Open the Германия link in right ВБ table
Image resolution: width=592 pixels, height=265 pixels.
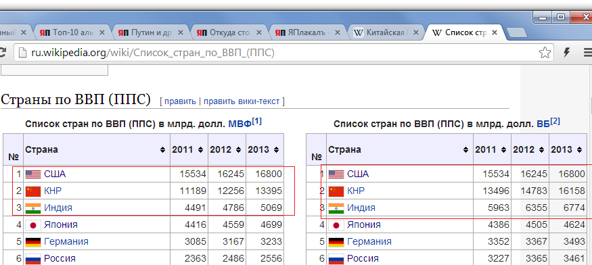[369, 241]
